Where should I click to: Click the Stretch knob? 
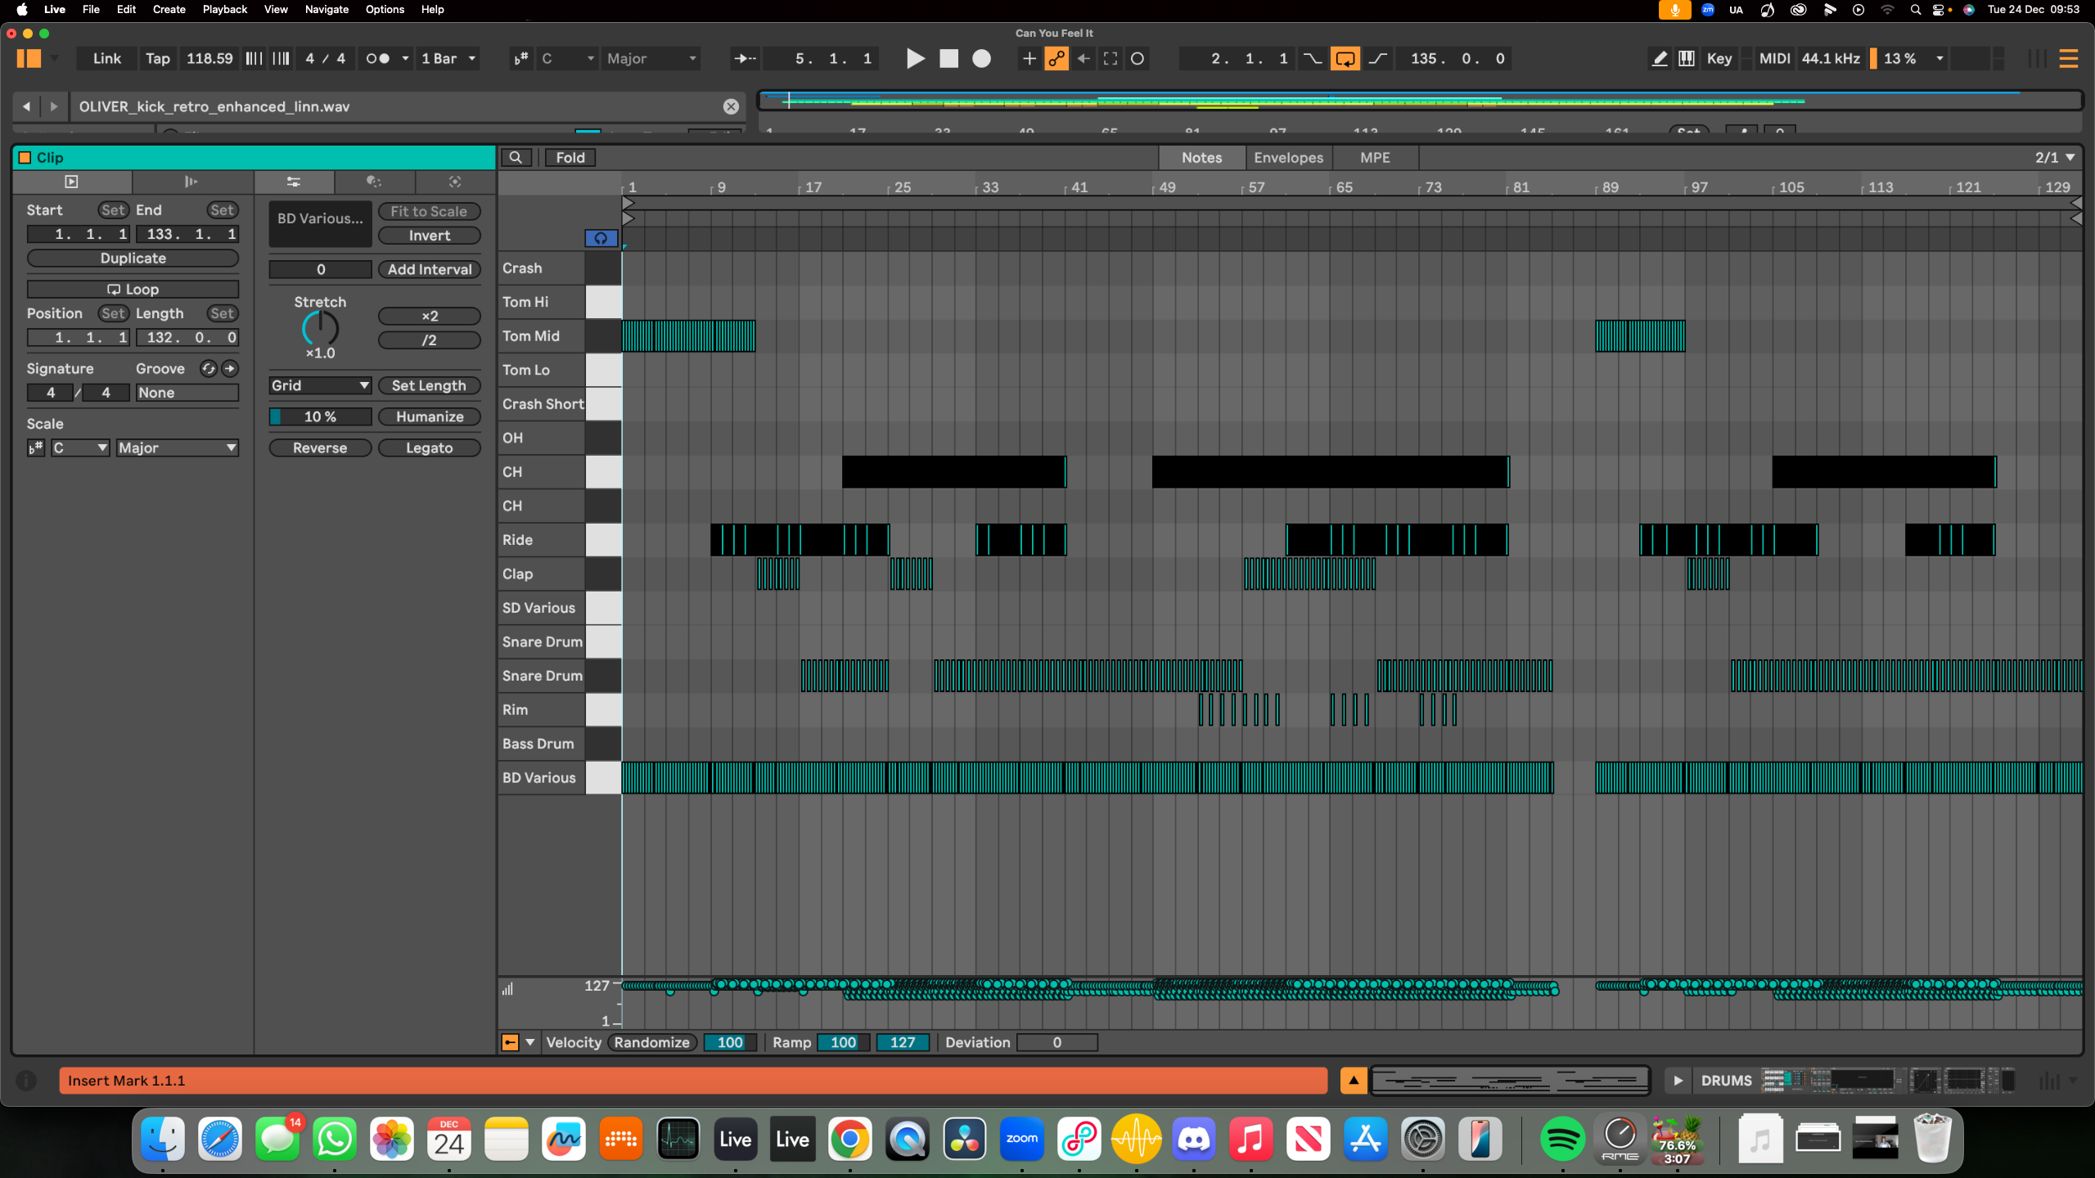[x=320, y=329]
